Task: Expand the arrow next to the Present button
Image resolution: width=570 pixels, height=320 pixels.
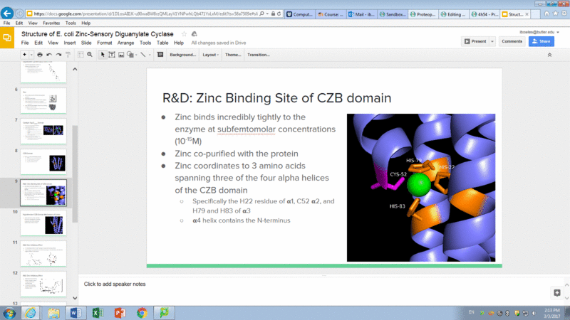Action: tap(492, 41)
